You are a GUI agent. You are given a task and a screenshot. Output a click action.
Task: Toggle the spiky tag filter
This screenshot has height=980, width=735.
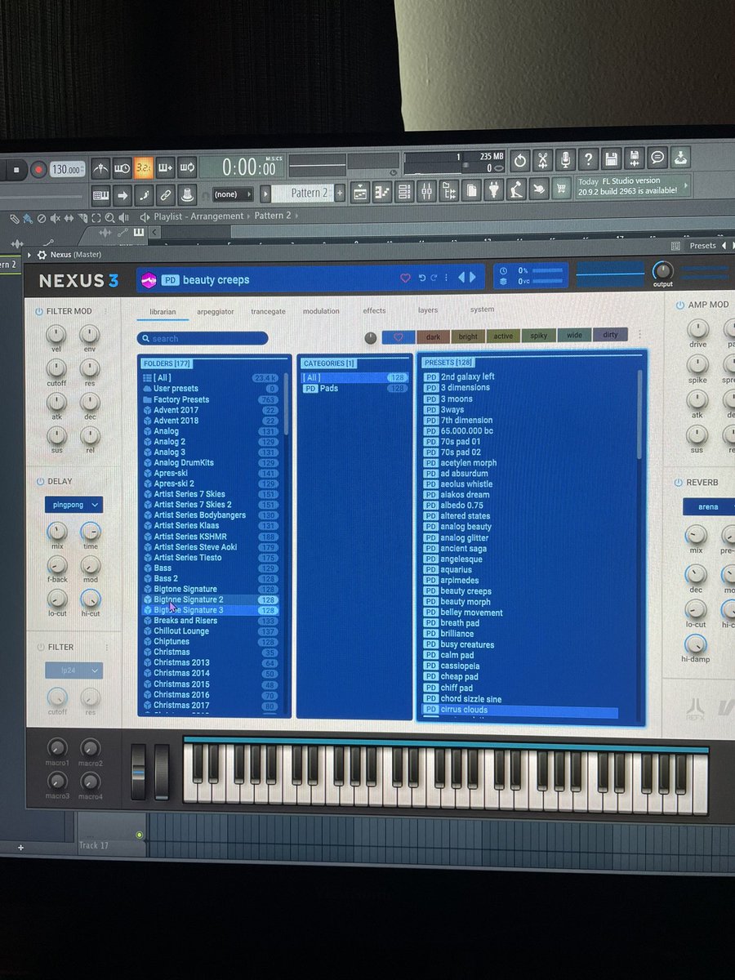(539, 336)
